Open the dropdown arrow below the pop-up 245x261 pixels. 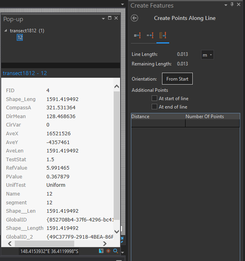pyautogui.click(x=122, y=253)
